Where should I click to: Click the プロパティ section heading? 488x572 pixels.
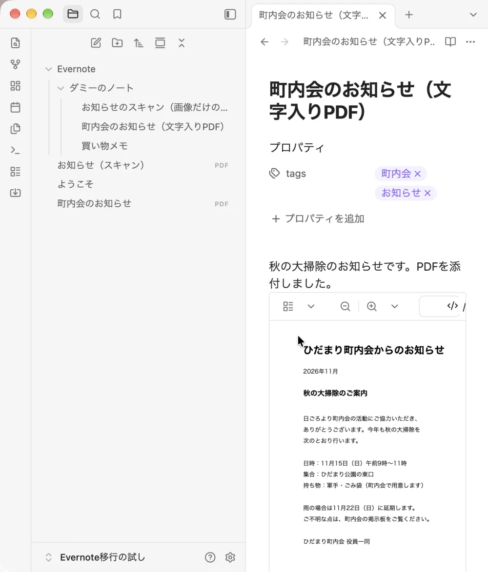(x=297, y=148)
